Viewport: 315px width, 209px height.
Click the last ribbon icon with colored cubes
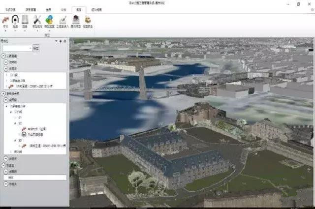point(88,20)
